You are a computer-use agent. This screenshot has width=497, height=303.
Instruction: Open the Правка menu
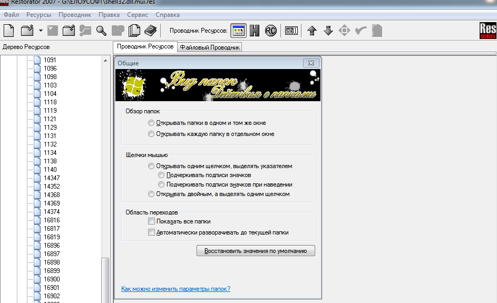point(109,15)
